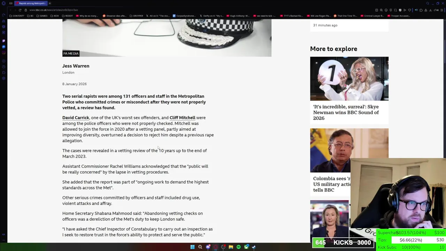This screenshot has width=446, height=251.
Task: Click the back navigation arrow
Action: pos(10,10)
